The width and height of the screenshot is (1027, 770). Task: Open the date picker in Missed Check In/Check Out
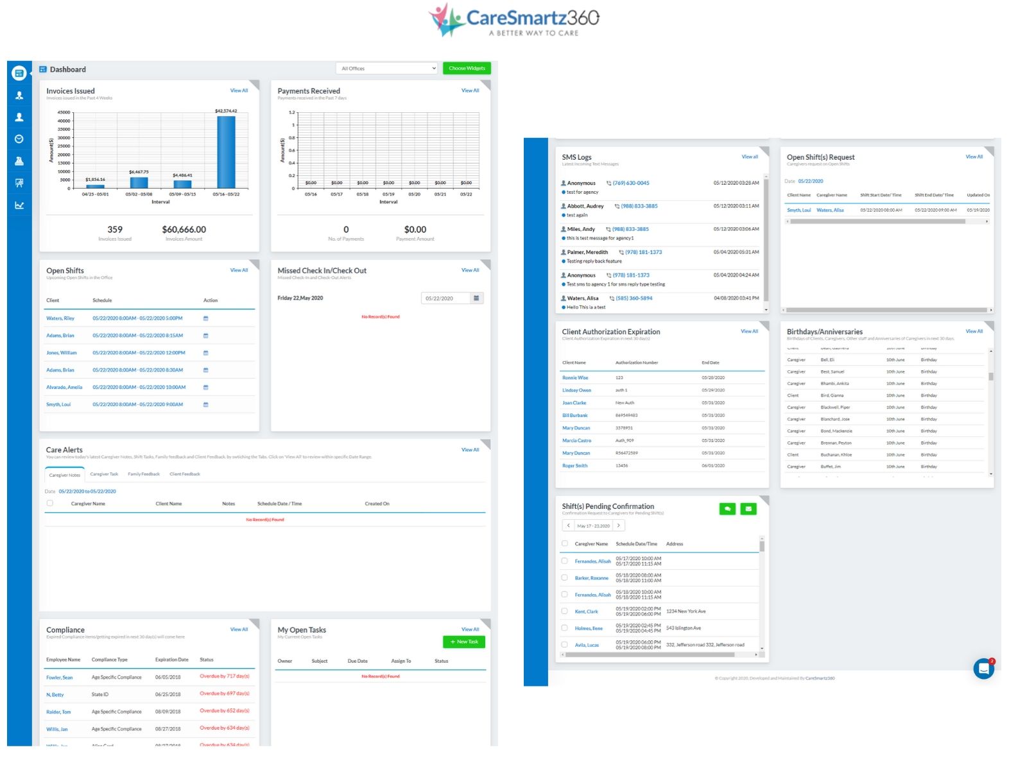476,298
